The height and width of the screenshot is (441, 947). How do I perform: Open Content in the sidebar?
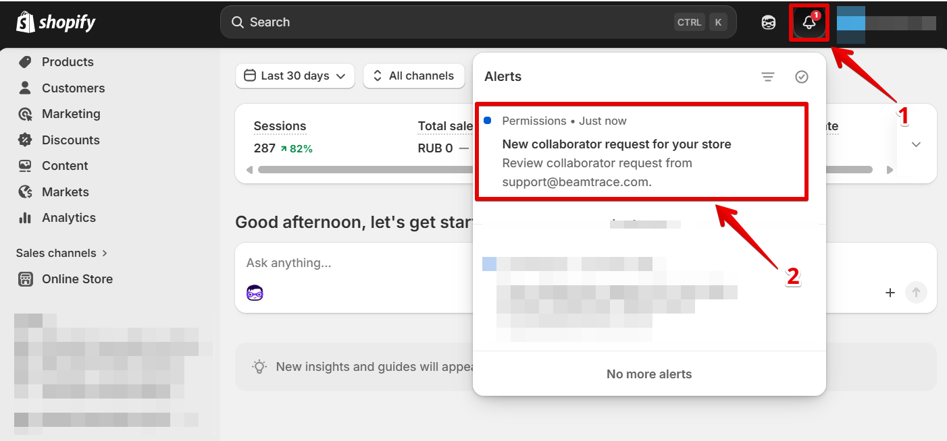point(65,166)
